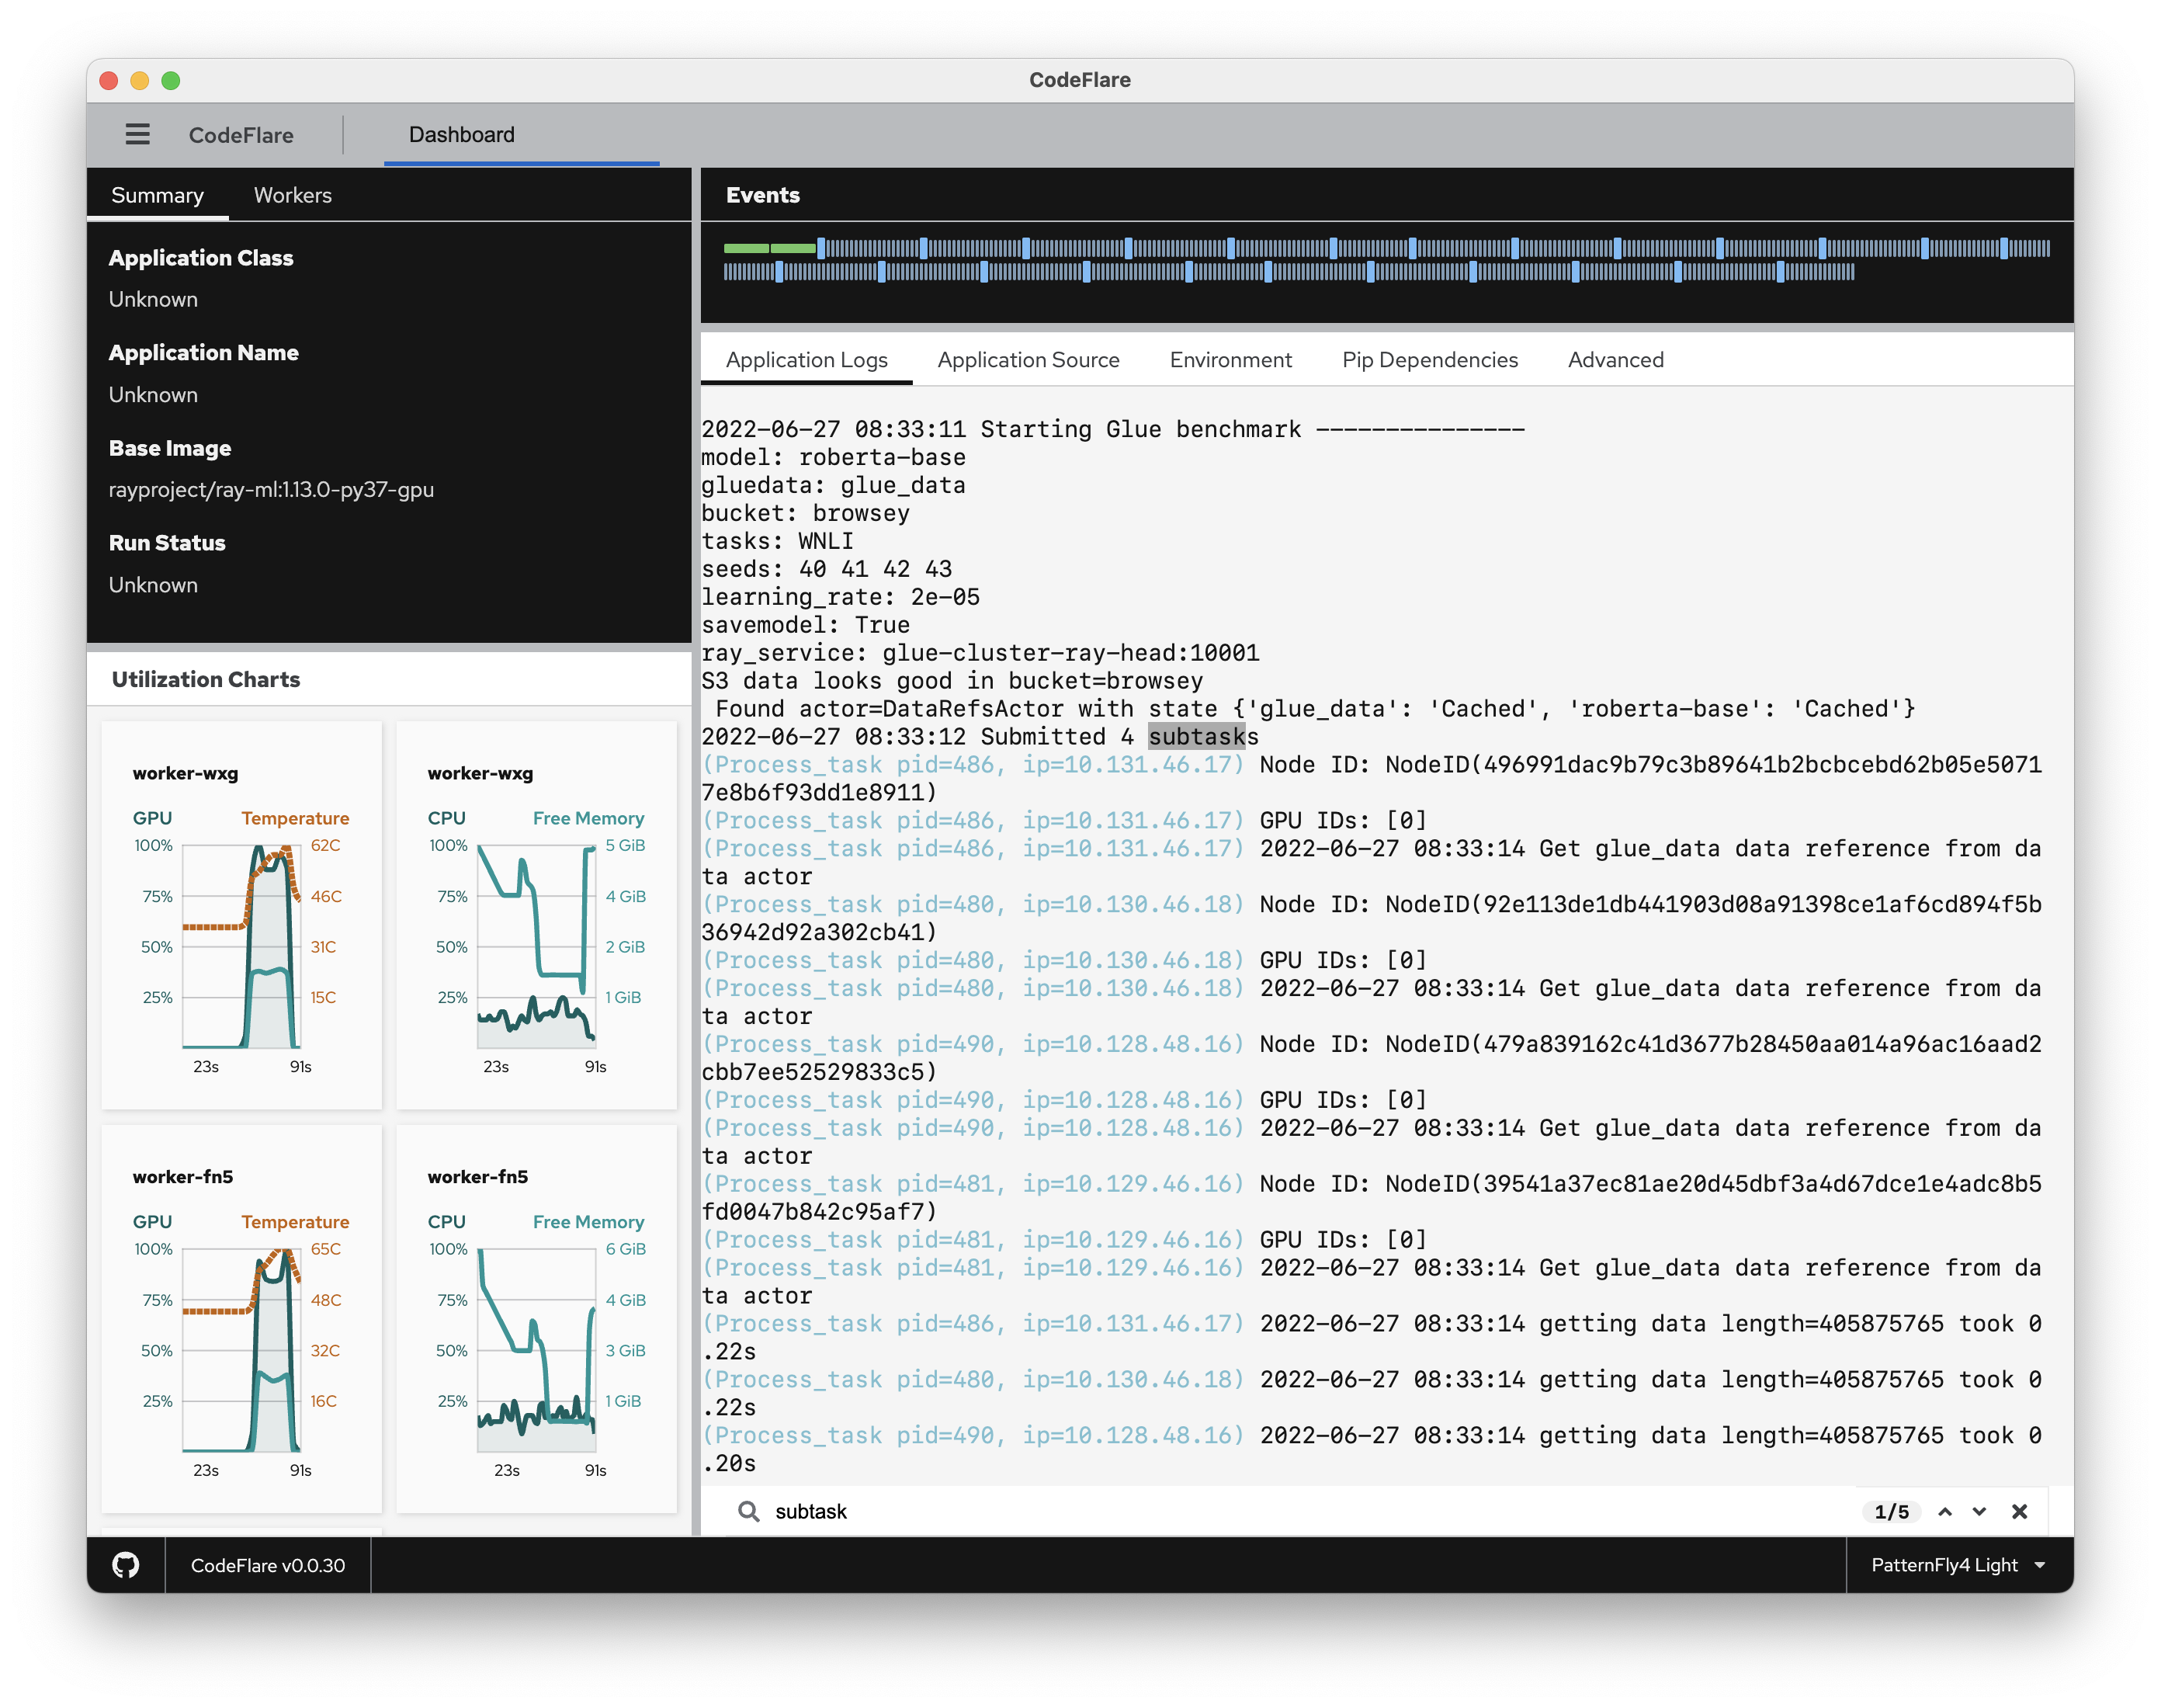Click the search magnifier icon
Screen dimensions: 2161x1708
[x=748, y=1511]
